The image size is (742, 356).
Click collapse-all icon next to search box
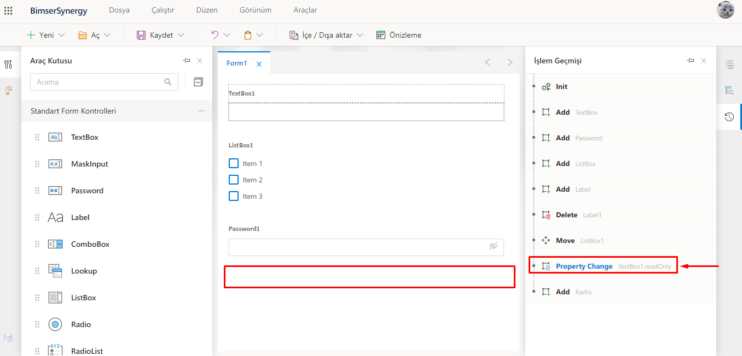(x=198, y=82)
